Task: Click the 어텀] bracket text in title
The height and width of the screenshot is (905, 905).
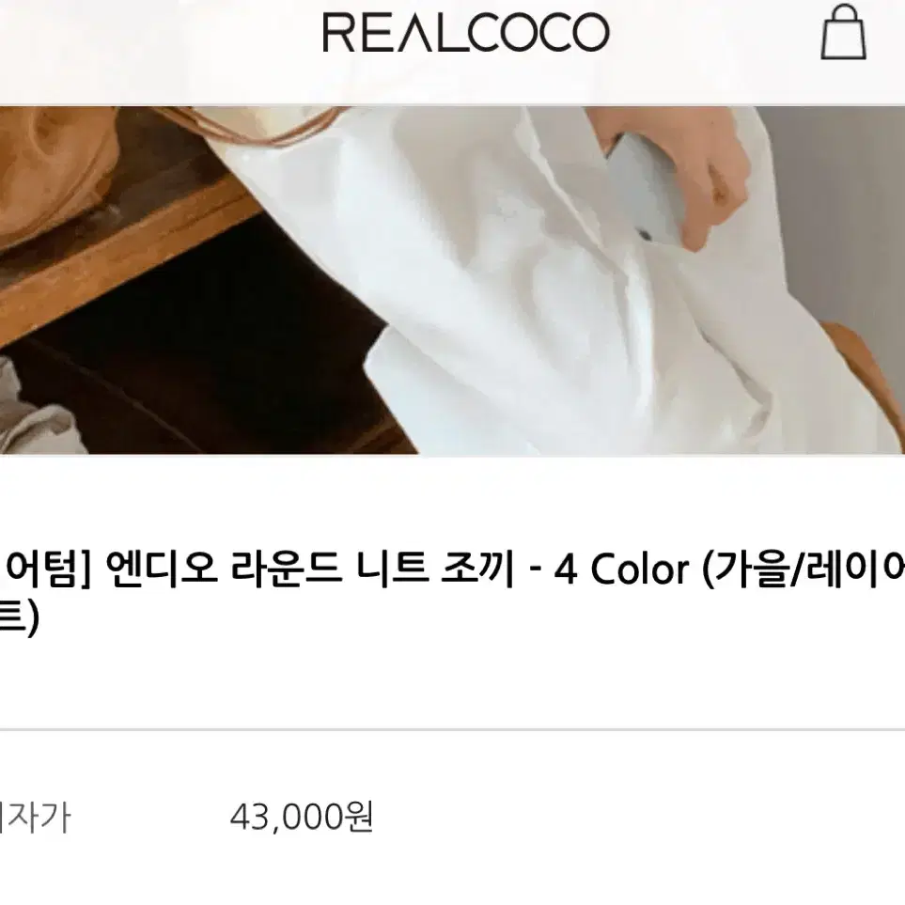Action: click(47, 569)
